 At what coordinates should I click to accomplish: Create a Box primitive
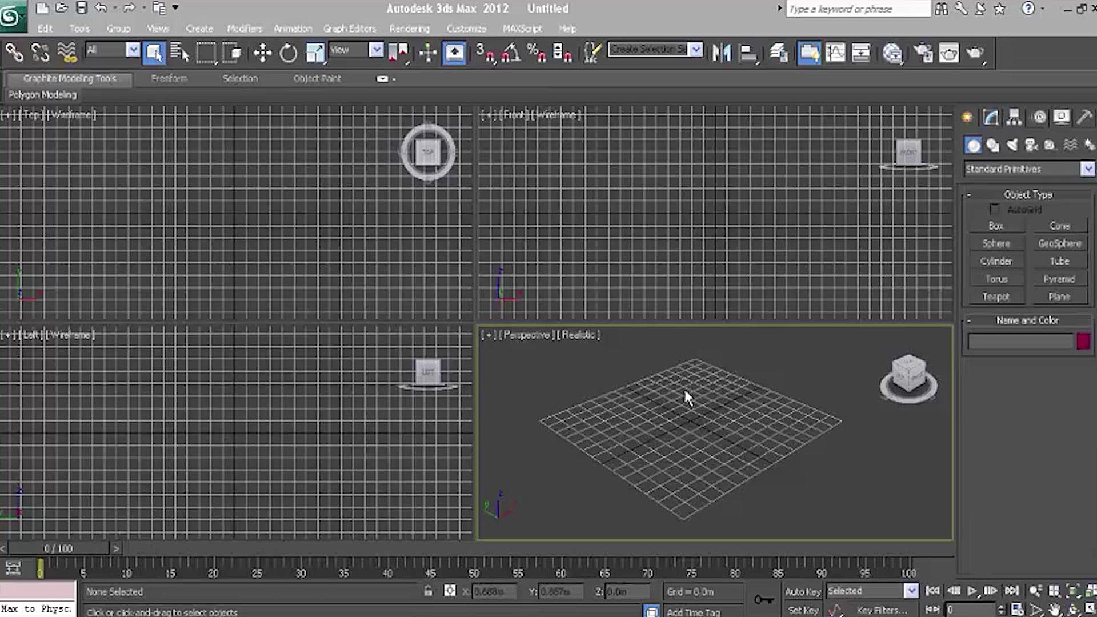pyautogui.click(x=996, y=226)
